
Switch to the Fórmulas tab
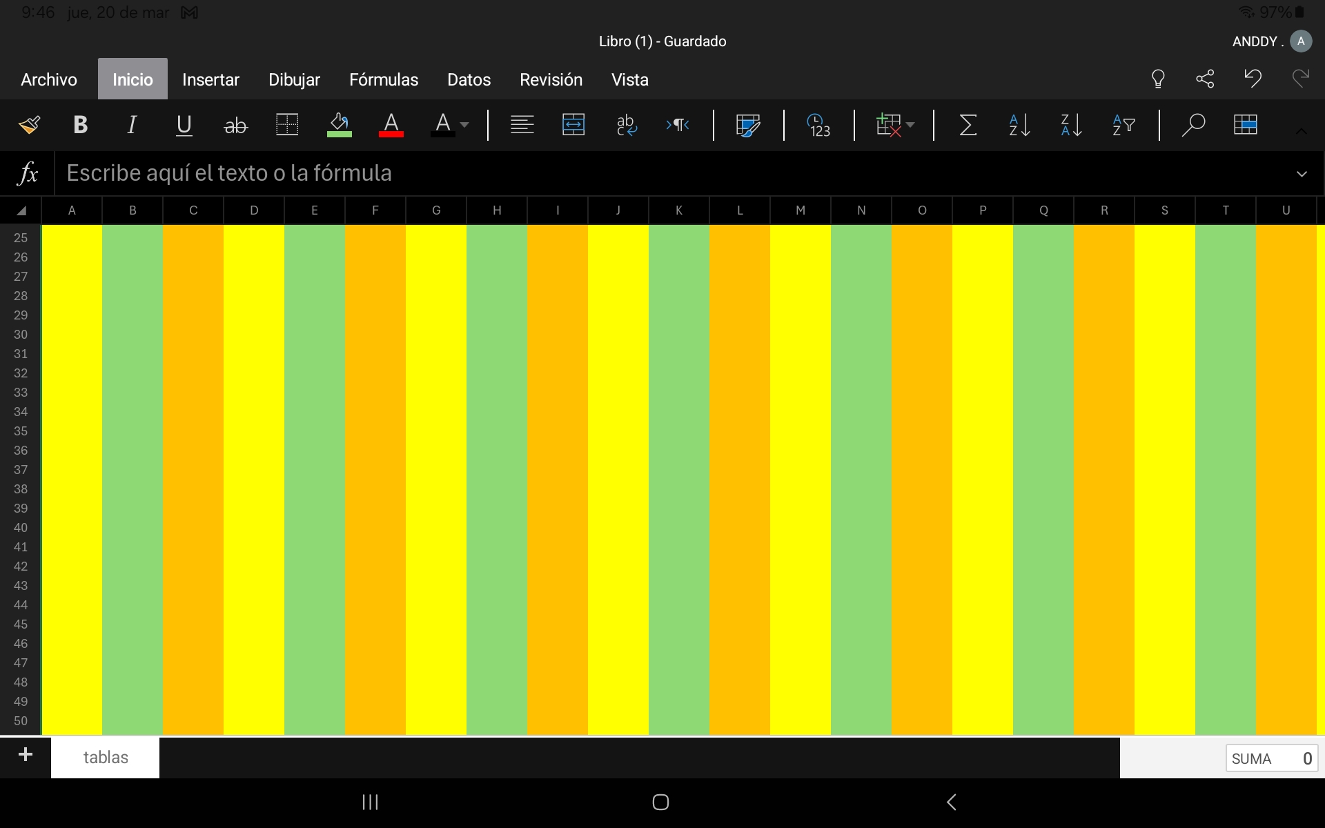[384, 79]
